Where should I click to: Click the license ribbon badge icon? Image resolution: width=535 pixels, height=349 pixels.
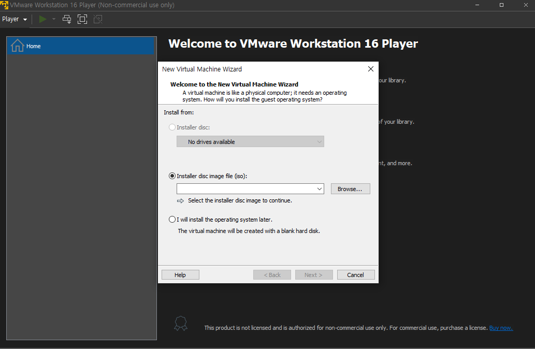(x=181, y=323)
